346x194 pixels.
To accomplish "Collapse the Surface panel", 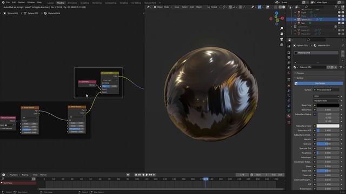I will click(299, 78).
